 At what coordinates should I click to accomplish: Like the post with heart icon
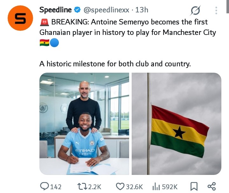[x=120, y=186]
